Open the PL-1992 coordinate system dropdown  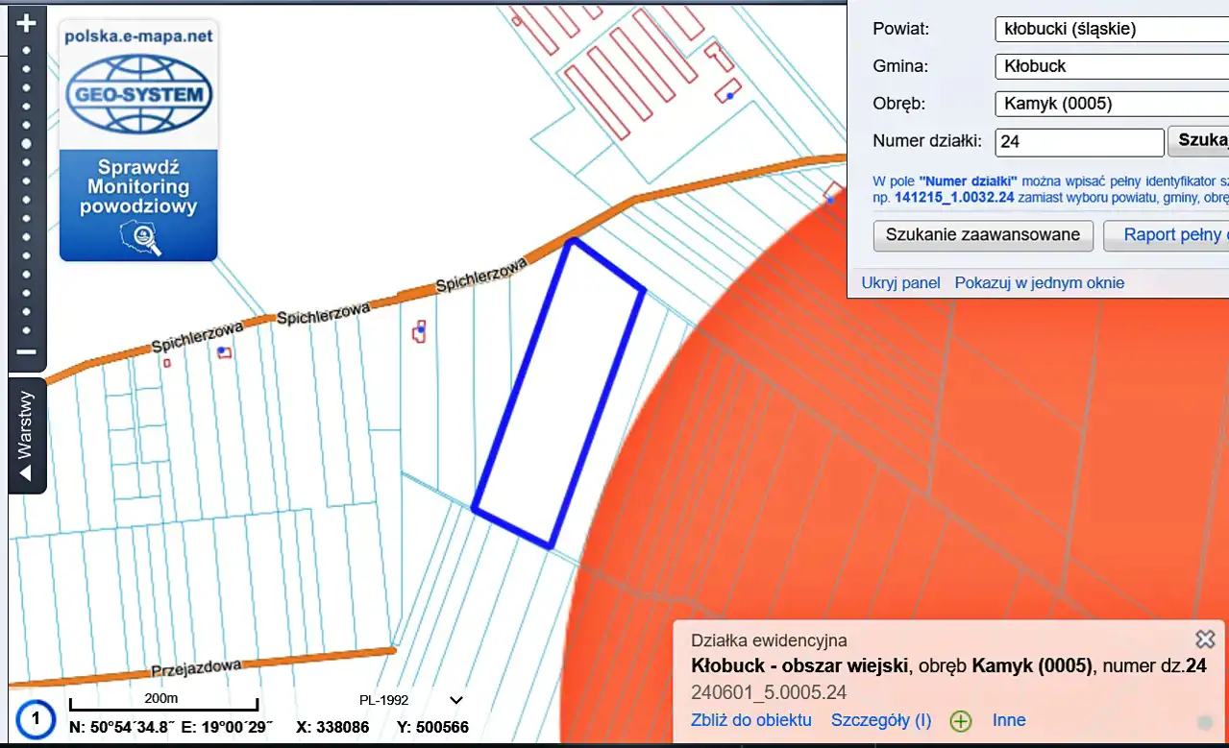(456, 701)
